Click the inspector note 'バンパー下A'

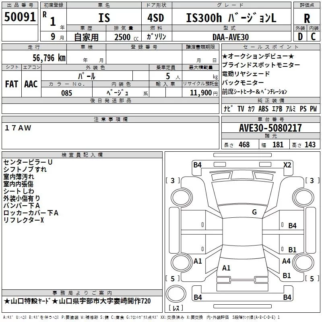(x=22, y=206)
